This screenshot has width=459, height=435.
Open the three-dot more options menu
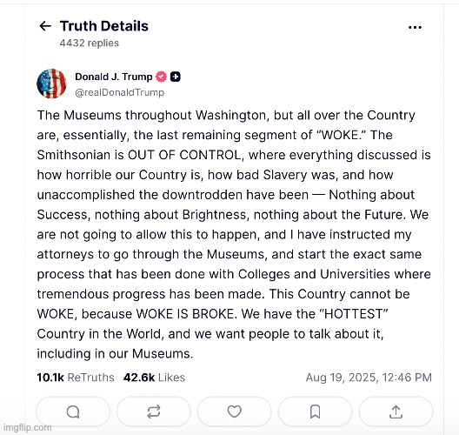(415, 27)
